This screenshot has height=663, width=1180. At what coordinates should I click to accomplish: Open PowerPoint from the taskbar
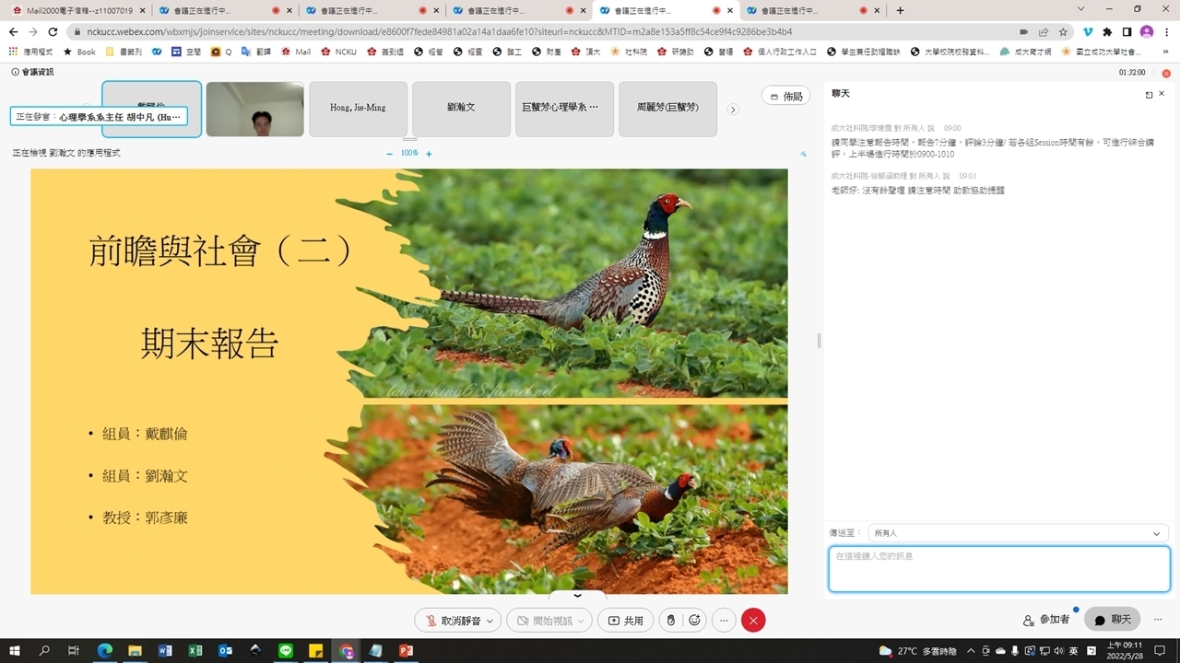pyautogui.click(x=406, y=650)
